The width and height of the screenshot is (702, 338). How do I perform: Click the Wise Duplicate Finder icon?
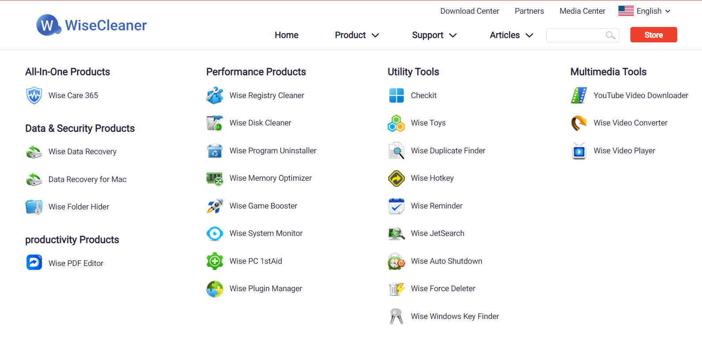pyautogui.click(x=397, y=151)
